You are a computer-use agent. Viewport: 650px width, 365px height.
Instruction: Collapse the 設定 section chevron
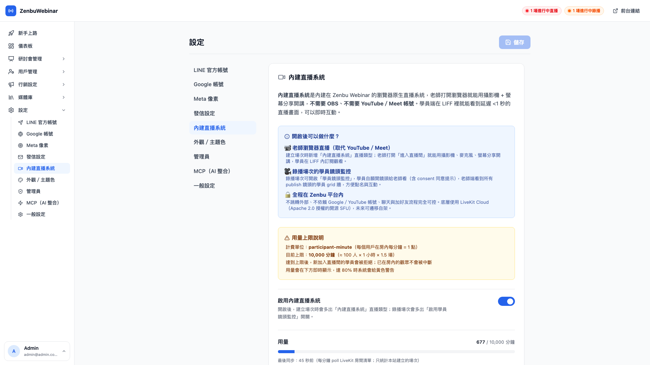[x=64, y=110]
